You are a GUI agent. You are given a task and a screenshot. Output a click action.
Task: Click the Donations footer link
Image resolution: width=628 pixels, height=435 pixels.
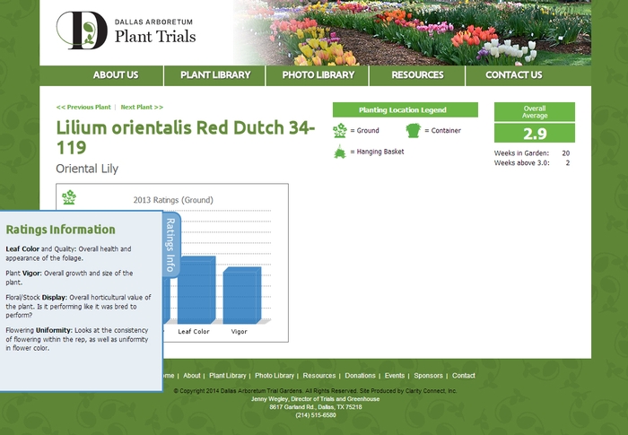[x=360, y=376]
